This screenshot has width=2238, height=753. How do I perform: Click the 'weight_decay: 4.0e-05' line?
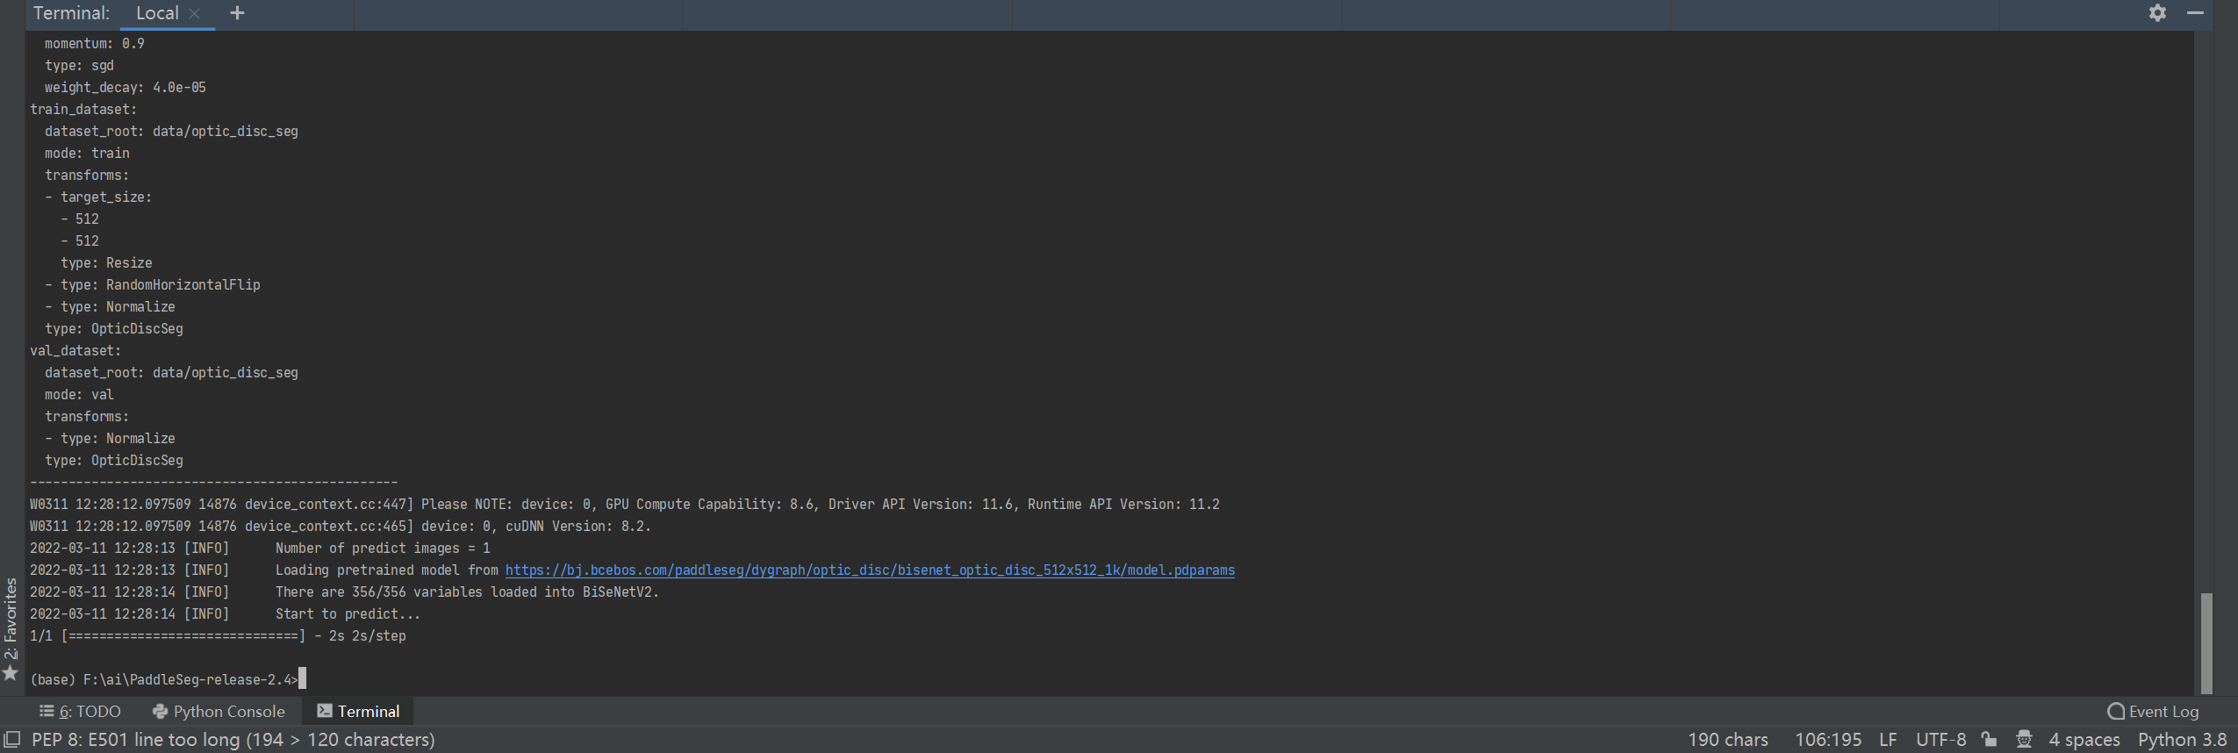point(126,88)
